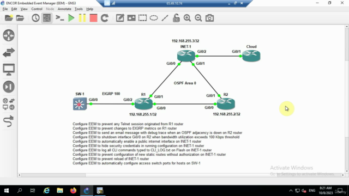Select the INET-1 router node

coord(186,56)
